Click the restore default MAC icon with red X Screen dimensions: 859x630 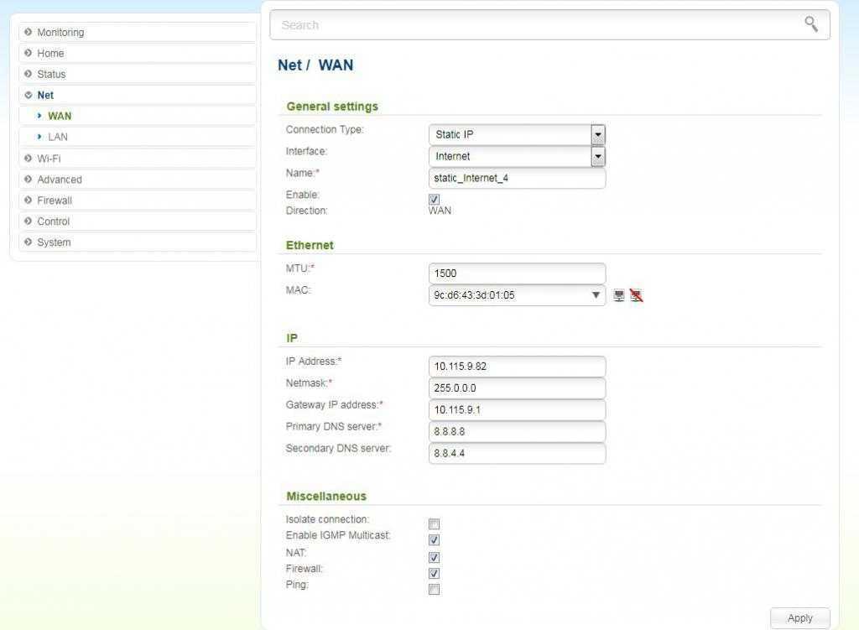click(x=637, y=295)
